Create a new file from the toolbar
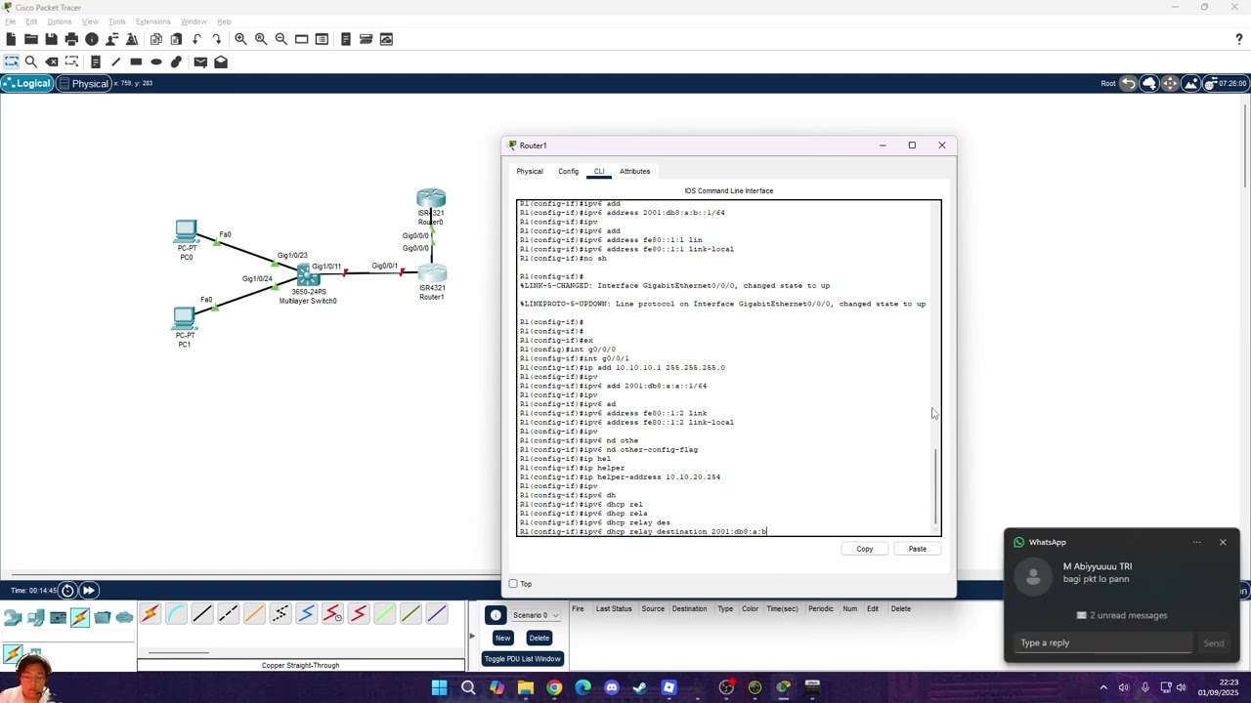1251x703 pixels. click(11, 39)
